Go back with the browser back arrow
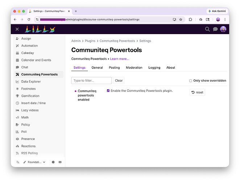This screenshot has height=181, width=240. 15,20
